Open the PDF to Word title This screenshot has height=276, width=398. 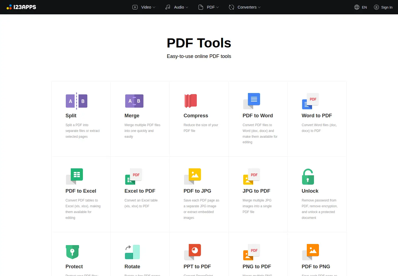[x=258, y=116]
